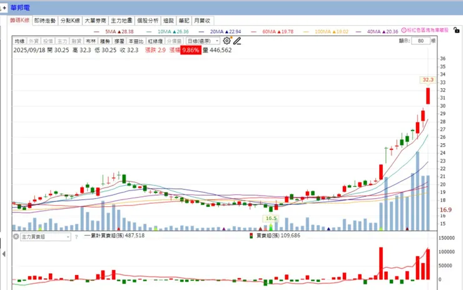Switch to 即時走勢 tab
The height and width of the screenshot is (290, 463).
(45, 21)
